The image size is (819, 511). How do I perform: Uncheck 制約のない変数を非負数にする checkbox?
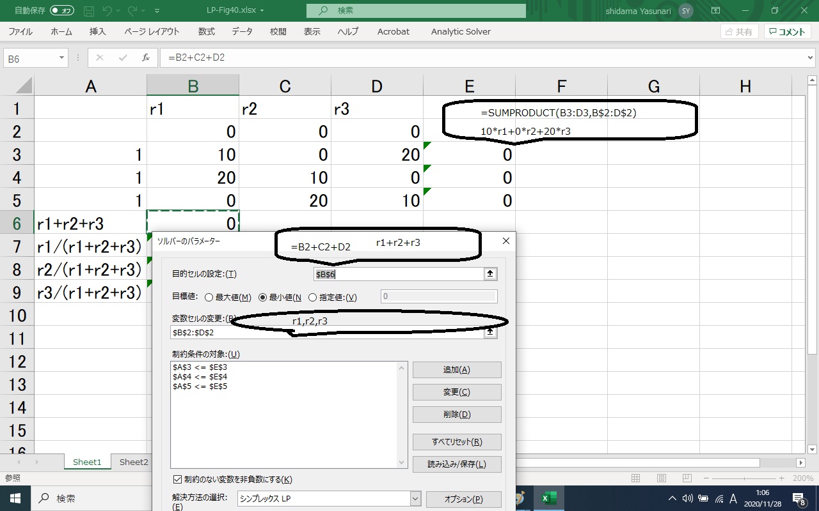click(x=177, y=479)
